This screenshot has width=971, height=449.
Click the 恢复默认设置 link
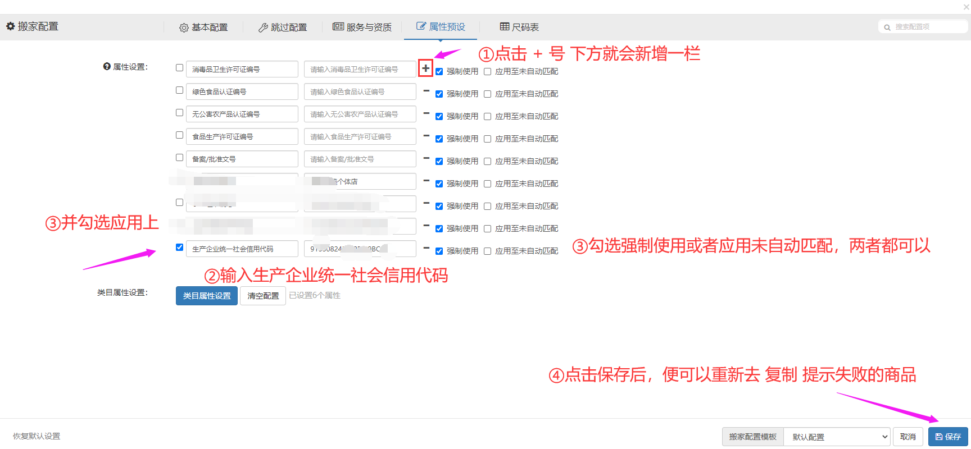37,436
